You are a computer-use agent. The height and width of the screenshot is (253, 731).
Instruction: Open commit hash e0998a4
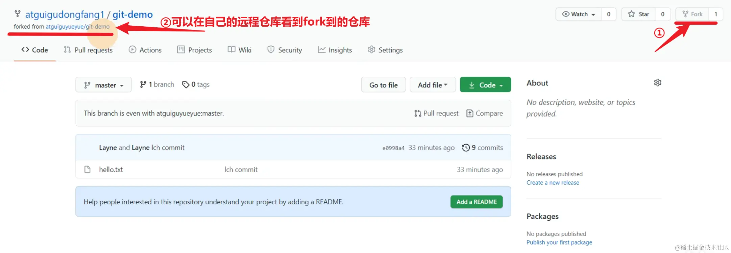click(393, 148)
